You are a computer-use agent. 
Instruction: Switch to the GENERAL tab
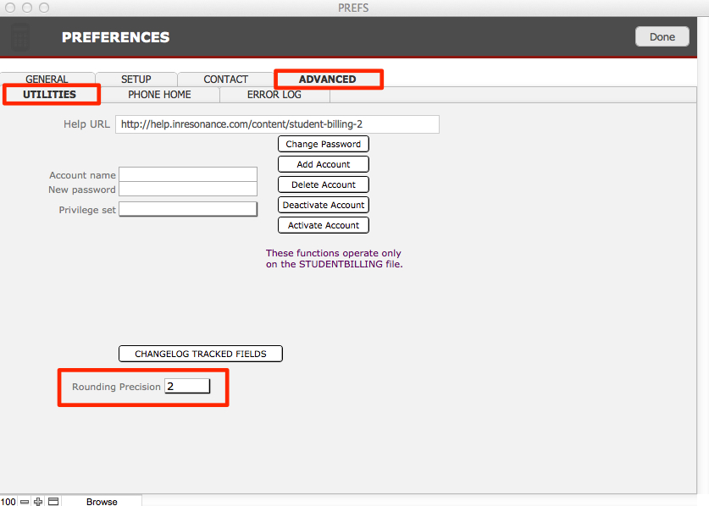47,80
